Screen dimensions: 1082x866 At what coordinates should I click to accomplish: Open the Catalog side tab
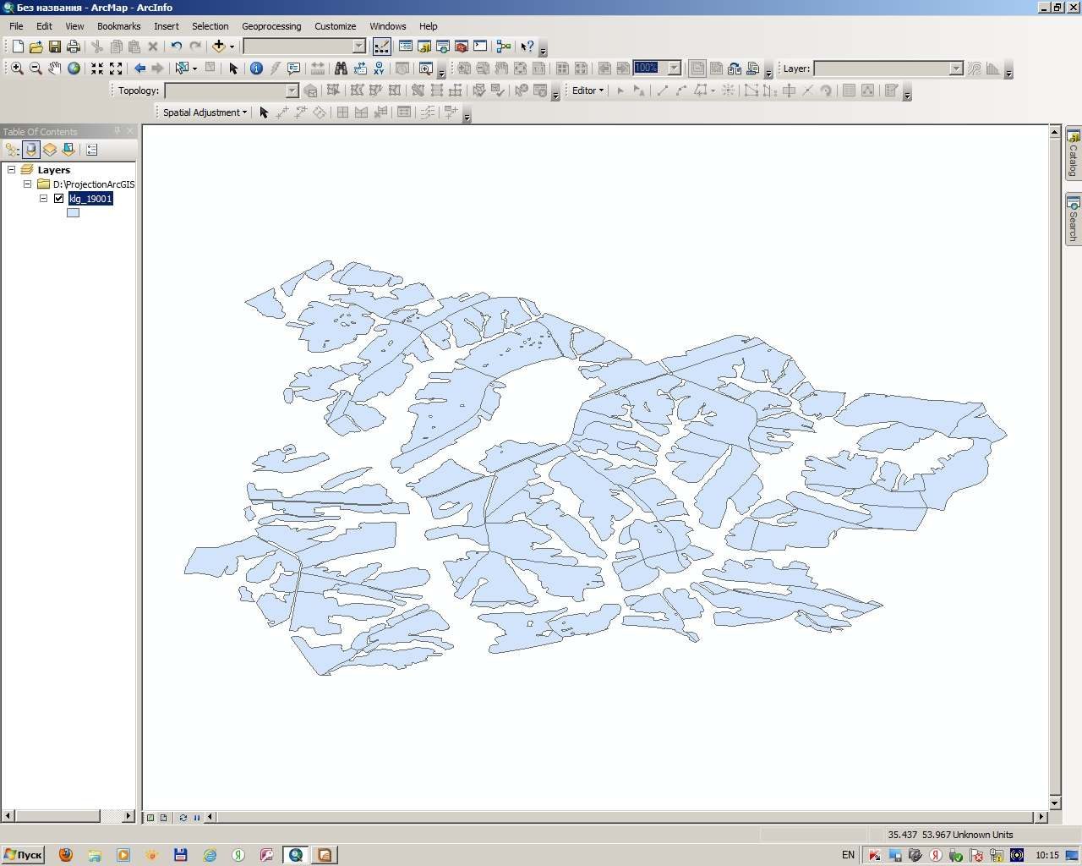(x=1073, y=153)
